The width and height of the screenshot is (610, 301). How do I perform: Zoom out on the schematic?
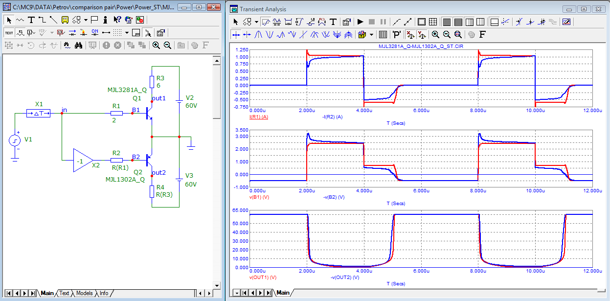[167, 46]
